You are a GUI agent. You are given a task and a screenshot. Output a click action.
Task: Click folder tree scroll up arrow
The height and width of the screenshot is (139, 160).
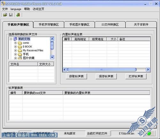[x=52, y=39]
